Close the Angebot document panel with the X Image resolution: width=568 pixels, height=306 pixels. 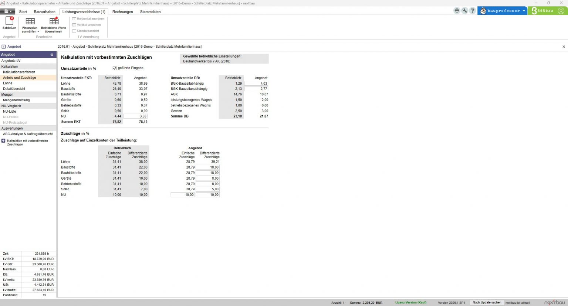(x=564, y=47)
